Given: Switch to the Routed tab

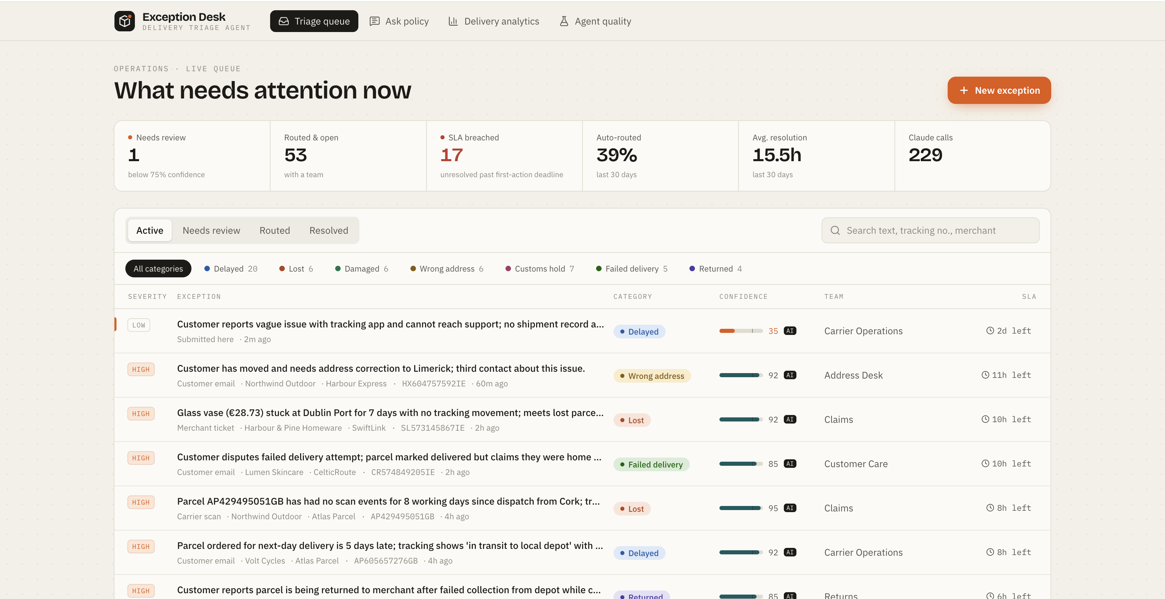Looking at the screenshot, I should tap(275, 230).
